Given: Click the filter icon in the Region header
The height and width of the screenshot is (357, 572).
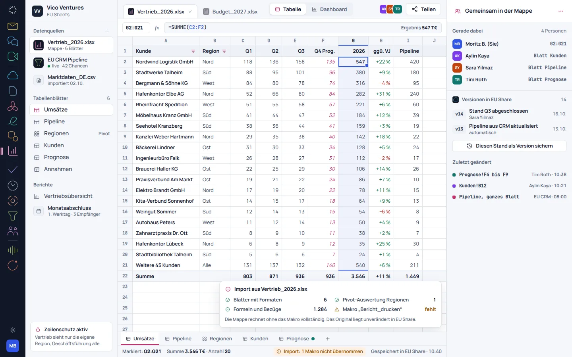Looking at the screenshot, I should point(224,51).
